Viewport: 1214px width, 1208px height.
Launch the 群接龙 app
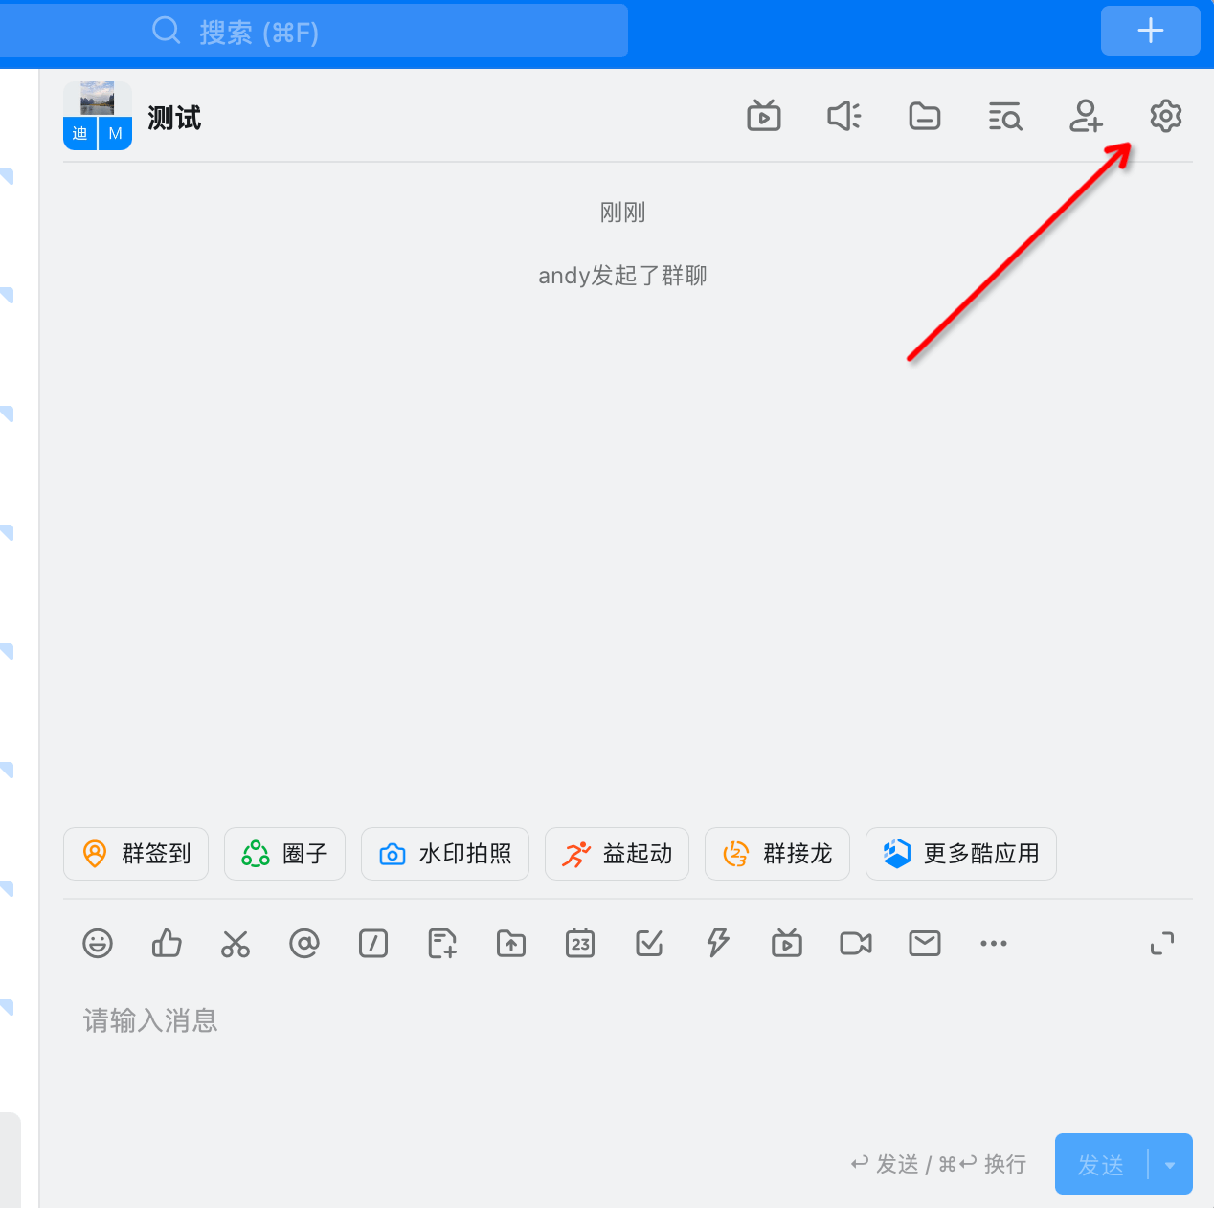(x=777, y=853)
